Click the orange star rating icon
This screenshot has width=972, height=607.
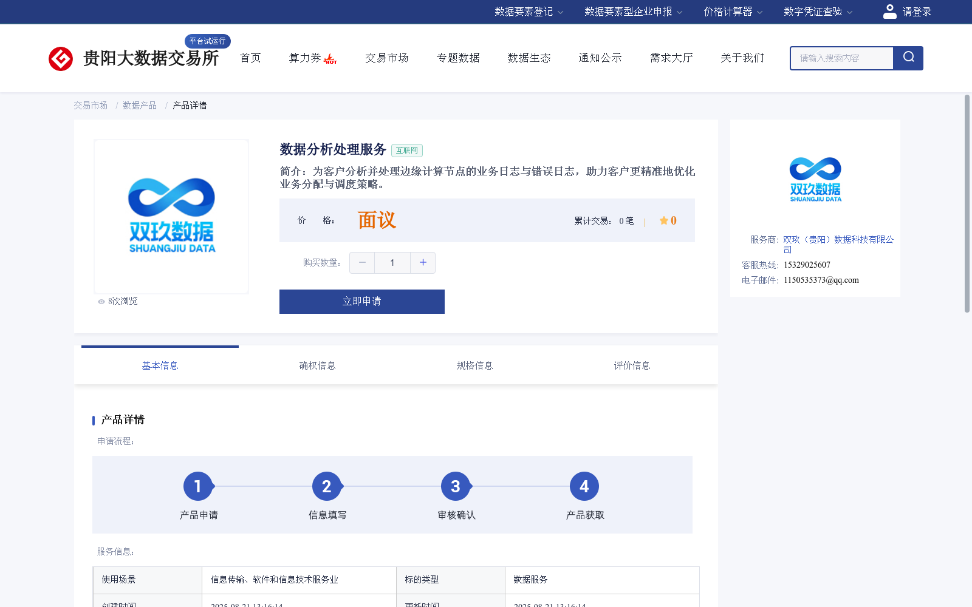coord(664,220)
